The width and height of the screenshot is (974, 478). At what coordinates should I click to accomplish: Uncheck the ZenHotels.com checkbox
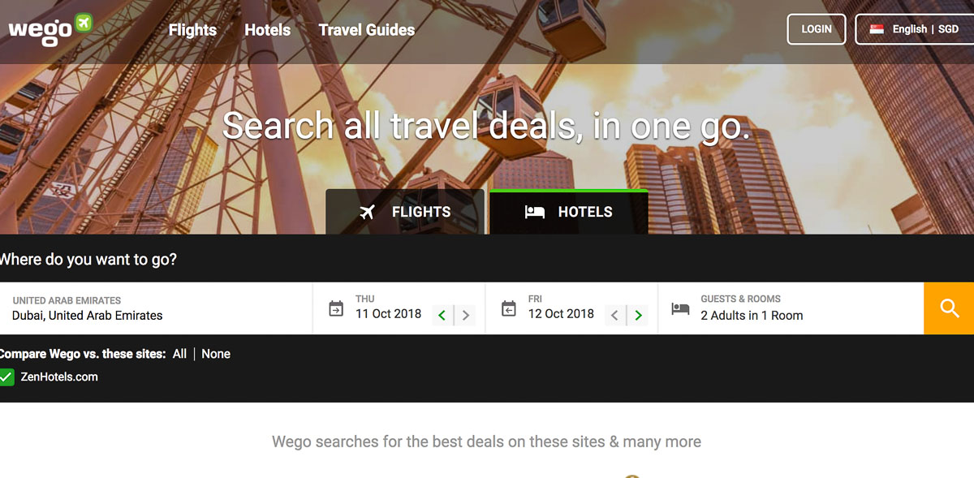click(6, 377)
